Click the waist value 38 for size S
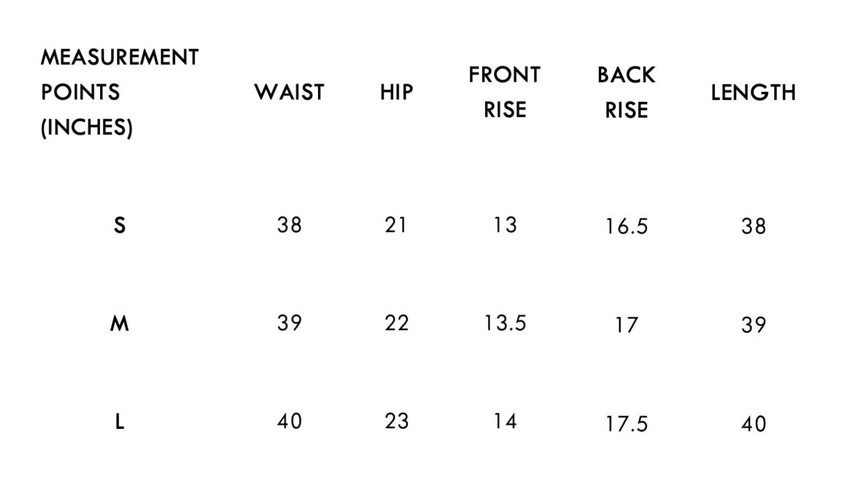The image size is (862, 486). click(x=289, y=225)
